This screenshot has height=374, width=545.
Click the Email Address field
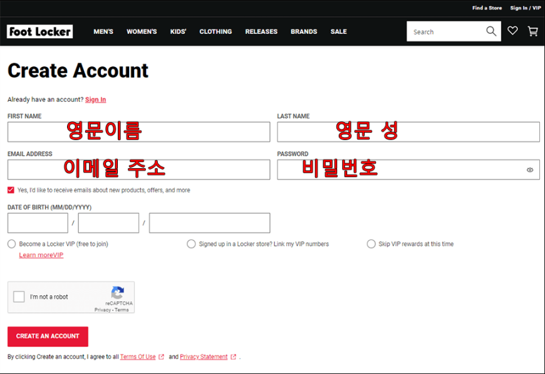point(138,169)
